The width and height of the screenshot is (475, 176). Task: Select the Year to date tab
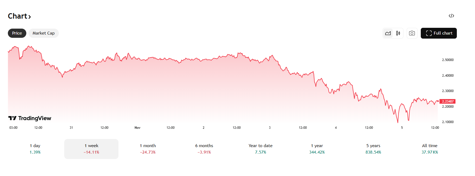(x=261, y=149)
